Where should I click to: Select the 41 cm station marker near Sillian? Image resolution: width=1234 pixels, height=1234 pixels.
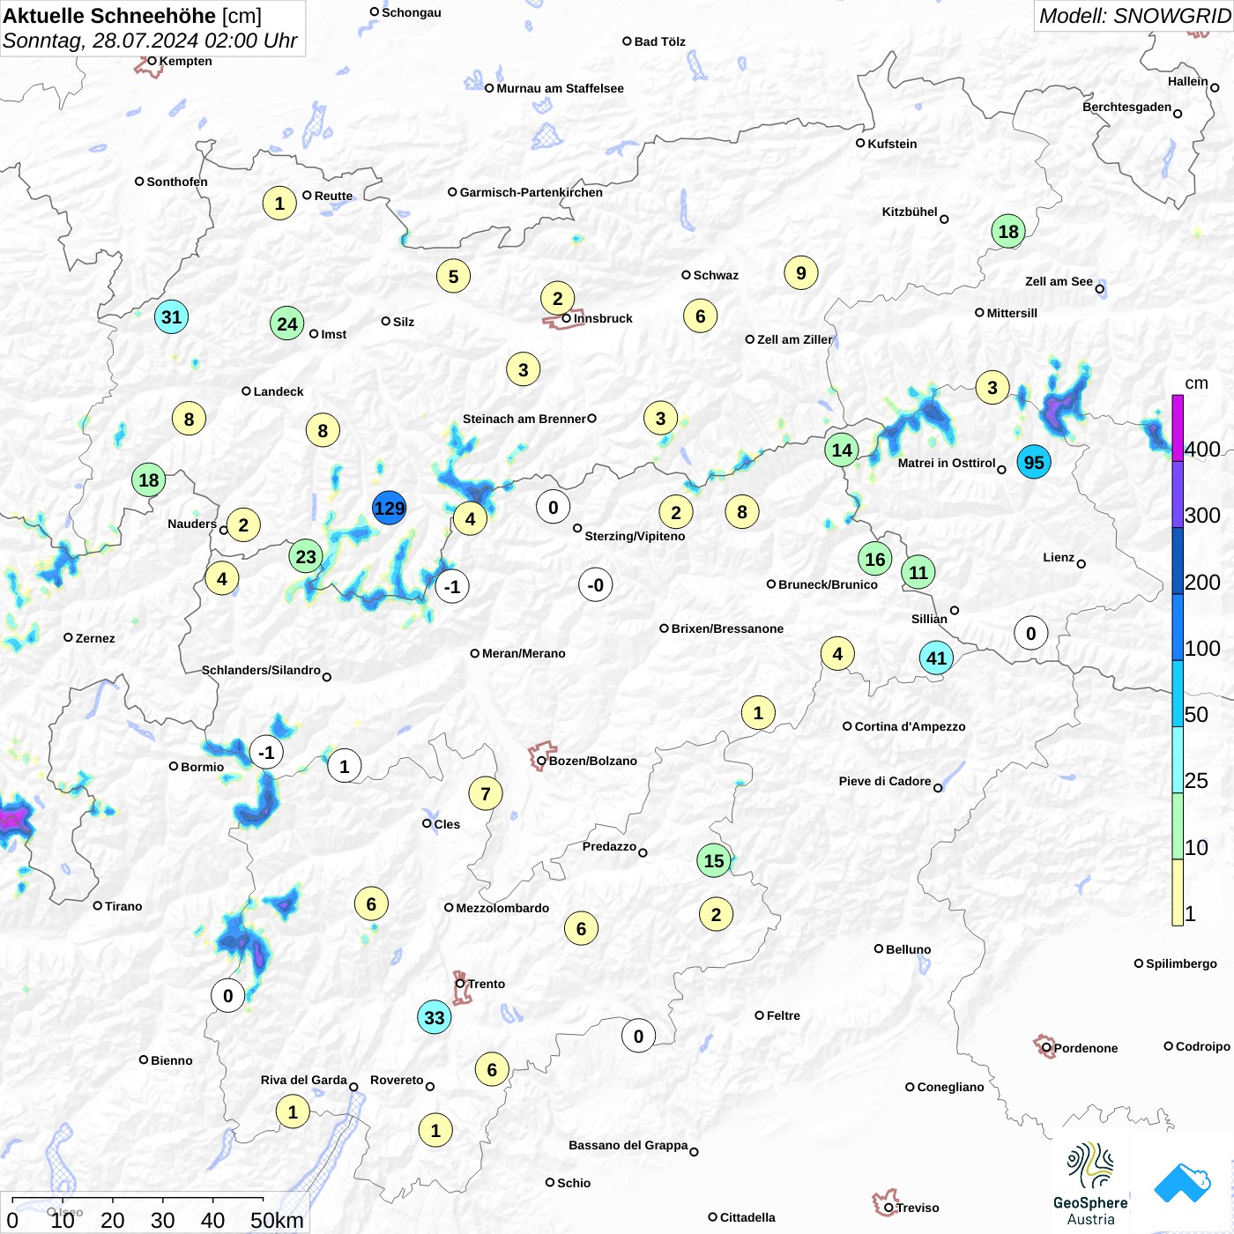pyautogui.click(x=936, y=658)
